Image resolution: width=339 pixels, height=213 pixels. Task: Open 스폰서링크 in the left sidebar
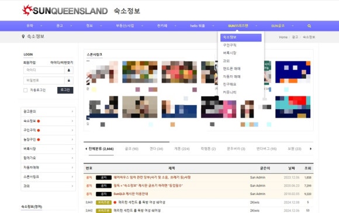click(48, 177)
